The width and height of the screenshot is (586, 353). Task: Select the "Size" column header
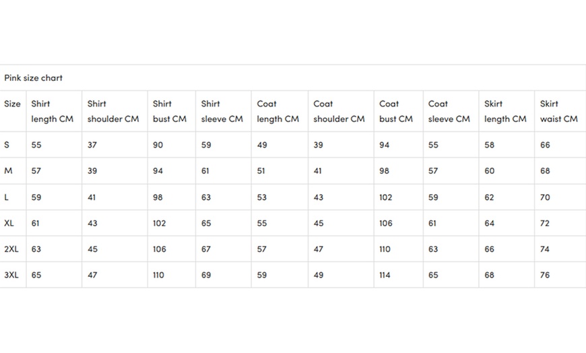(13, 104)
